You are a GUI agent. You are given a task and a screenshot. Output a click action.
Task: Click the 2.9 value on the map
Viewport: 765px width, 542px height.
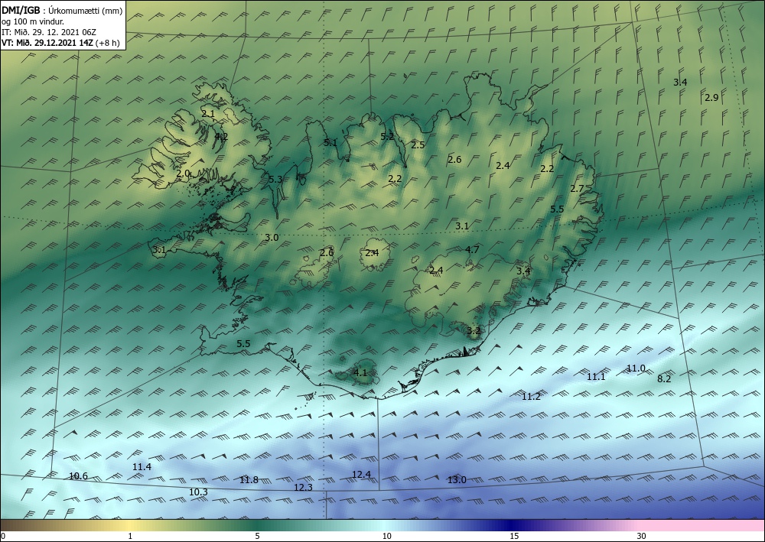711,98
